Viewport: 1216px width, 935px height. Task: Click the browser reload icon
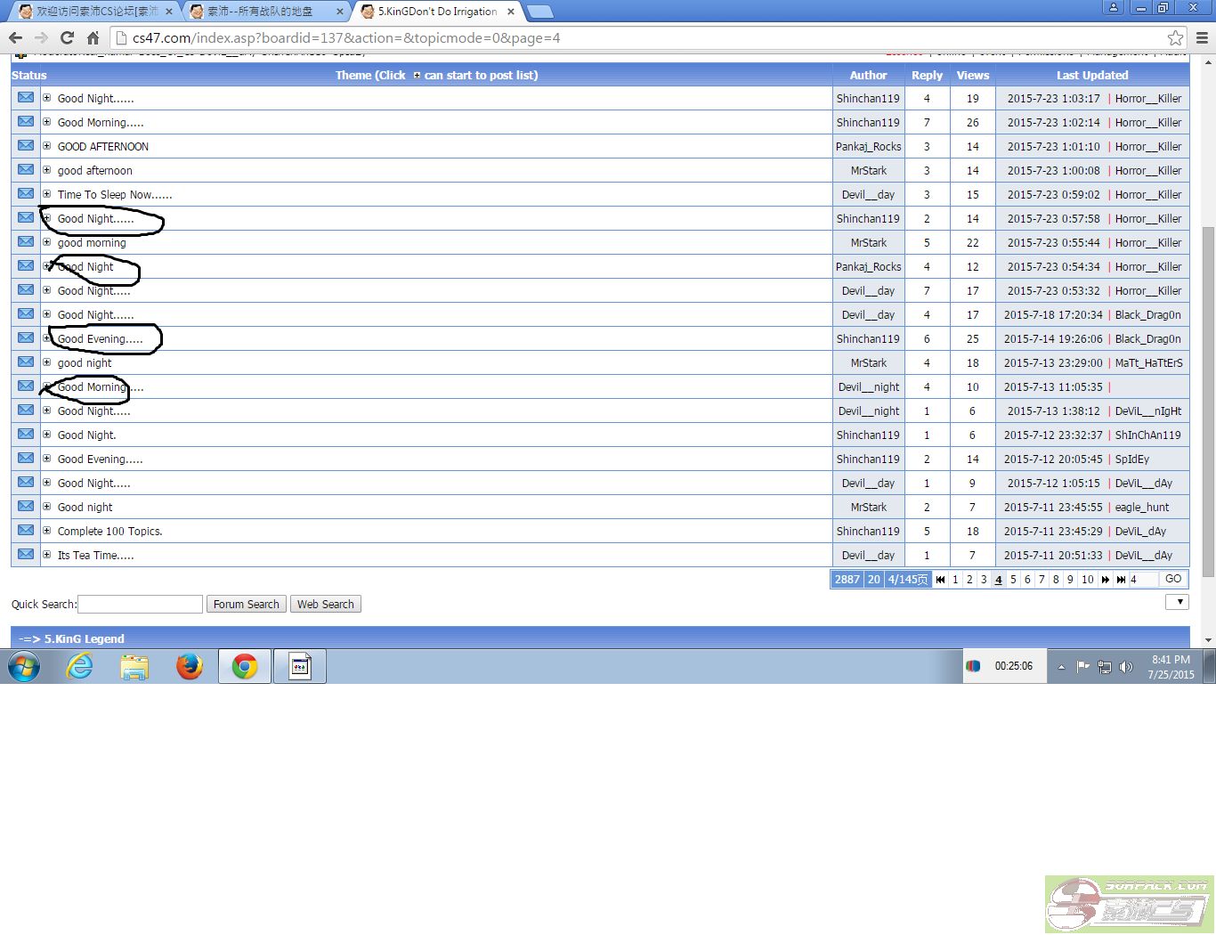pyautogui.click(x=67, y=37)
